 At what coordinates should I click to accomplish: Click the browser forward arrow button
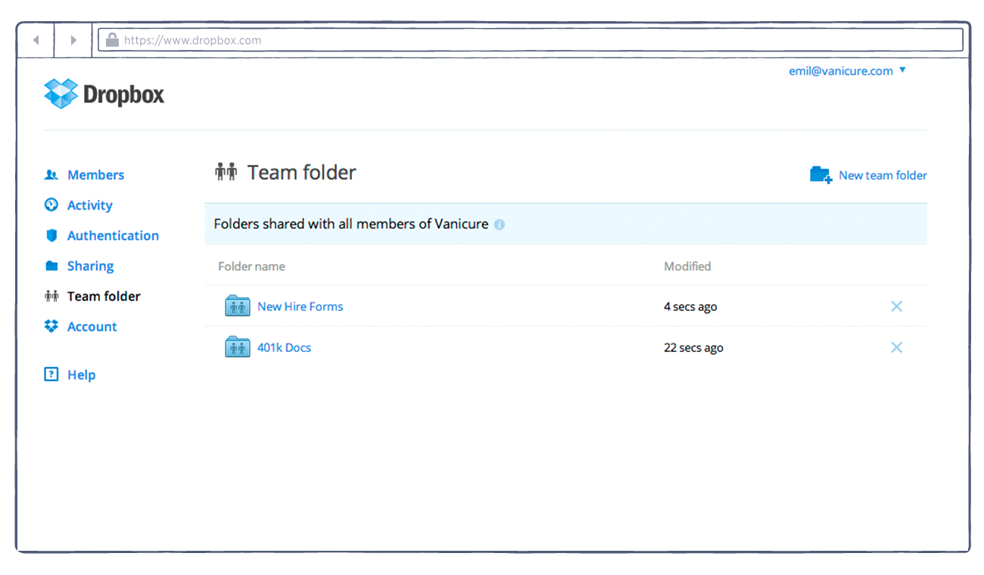(73, 40)
